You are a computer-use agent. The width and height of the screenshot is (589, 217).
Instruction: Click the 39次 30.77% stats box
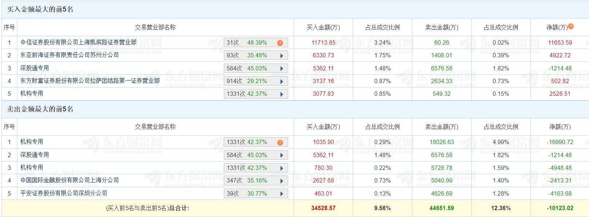point(251,194)
